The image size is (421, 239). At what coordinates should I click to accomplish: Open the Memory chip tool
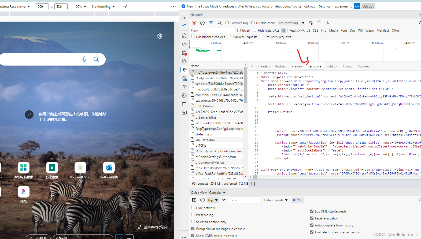184,96
